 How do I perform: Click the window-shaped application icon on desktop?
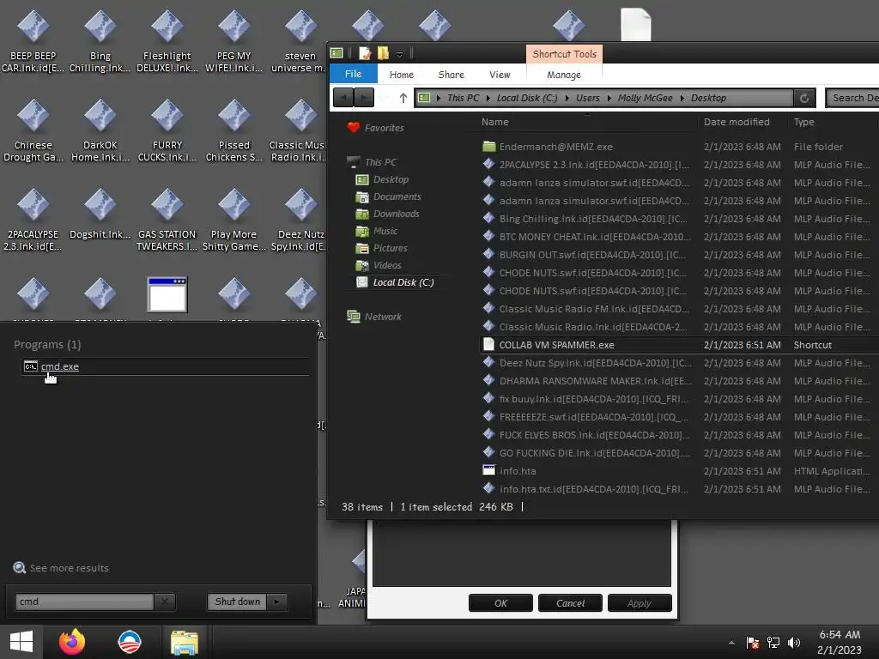[167, 294]
